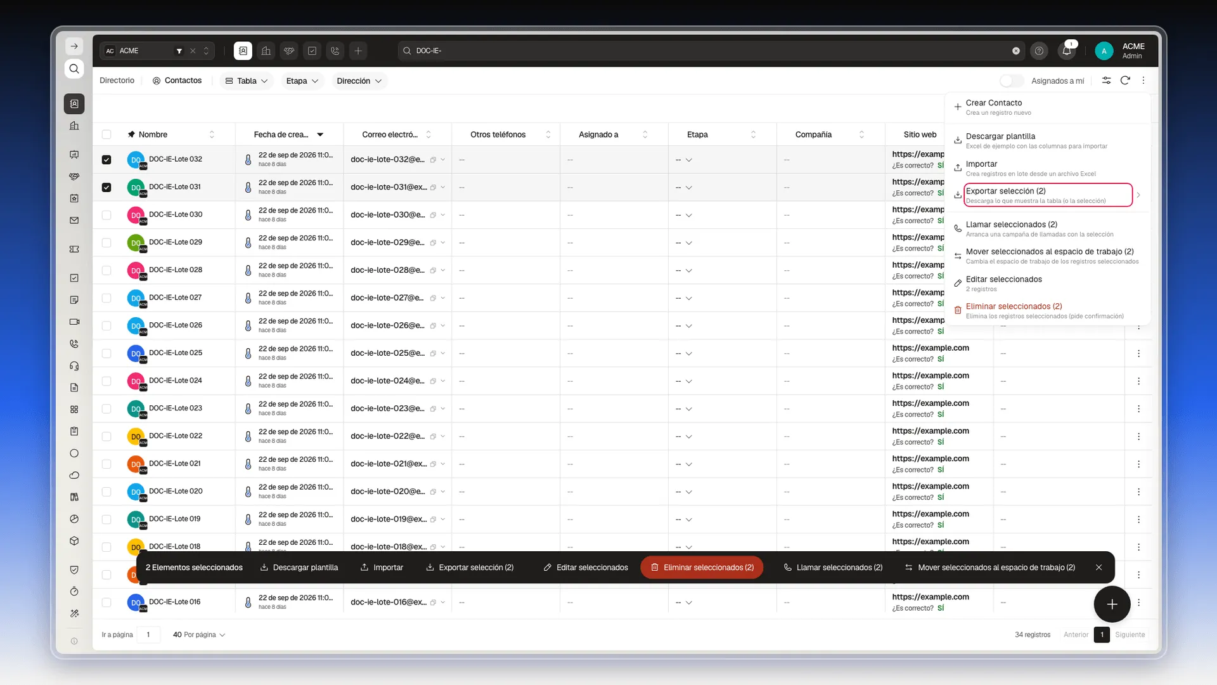Open the Etapa filter dropdown

pos(302,81)
